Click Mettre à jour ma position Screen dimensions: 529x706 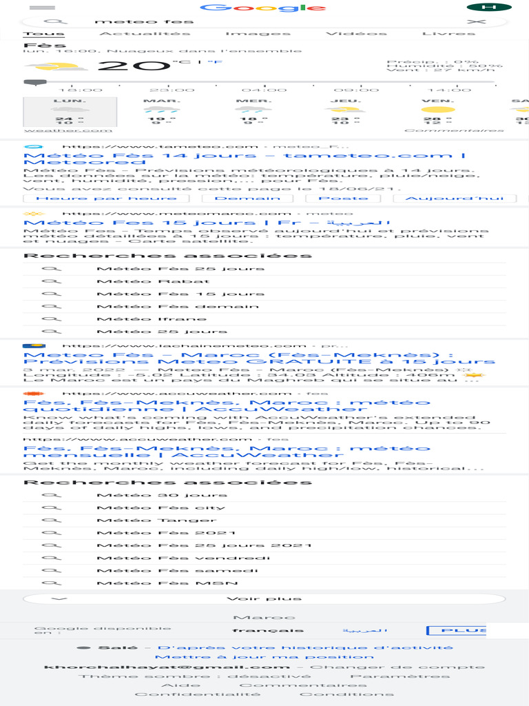[x=264, y=657]
